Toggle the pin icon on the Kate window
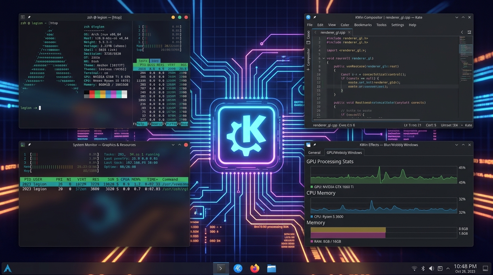The image size is (493, 275). pos(315,17)
